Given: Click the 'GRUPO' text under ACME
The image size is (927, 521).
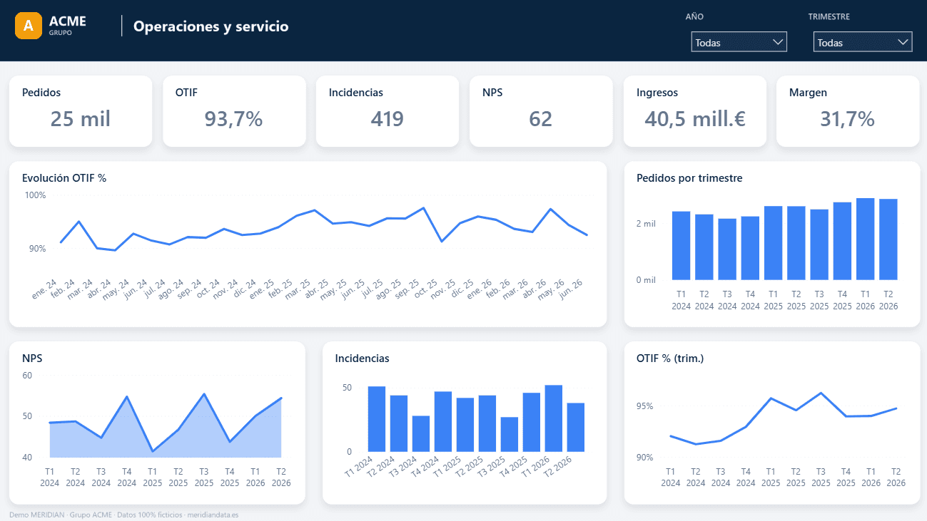Looking at the screenshot, I should click(x=60, y=33).
